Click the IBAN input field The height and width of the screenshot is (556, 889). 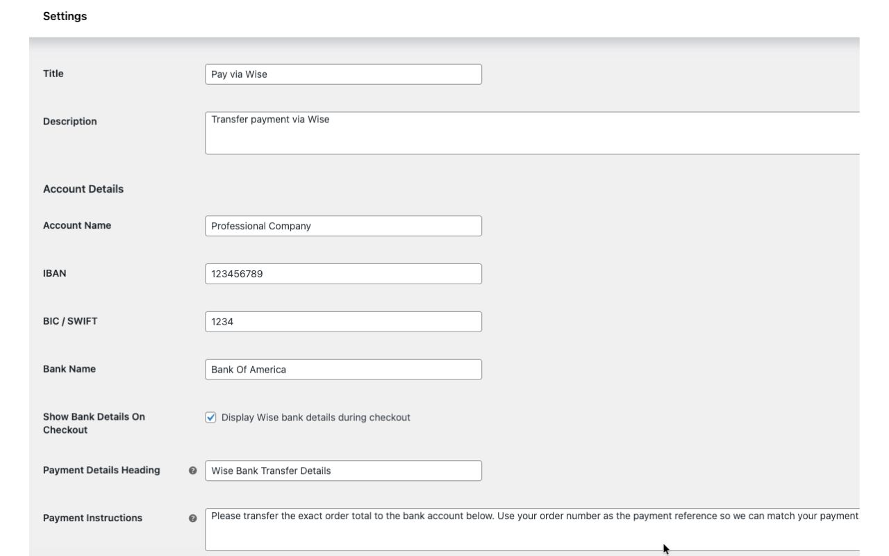[343, 274]
